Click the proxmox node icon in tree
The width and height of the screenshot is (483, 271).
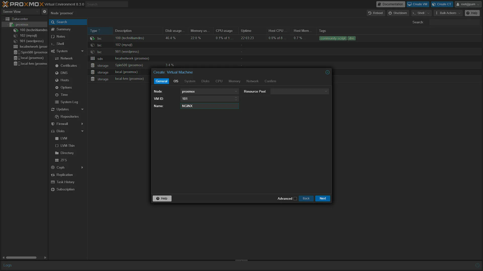click(12, 25)
